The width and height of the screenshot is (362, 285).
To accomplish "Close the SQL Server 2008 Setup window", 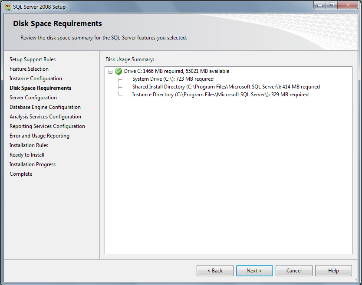I will (x=348, y=5).
